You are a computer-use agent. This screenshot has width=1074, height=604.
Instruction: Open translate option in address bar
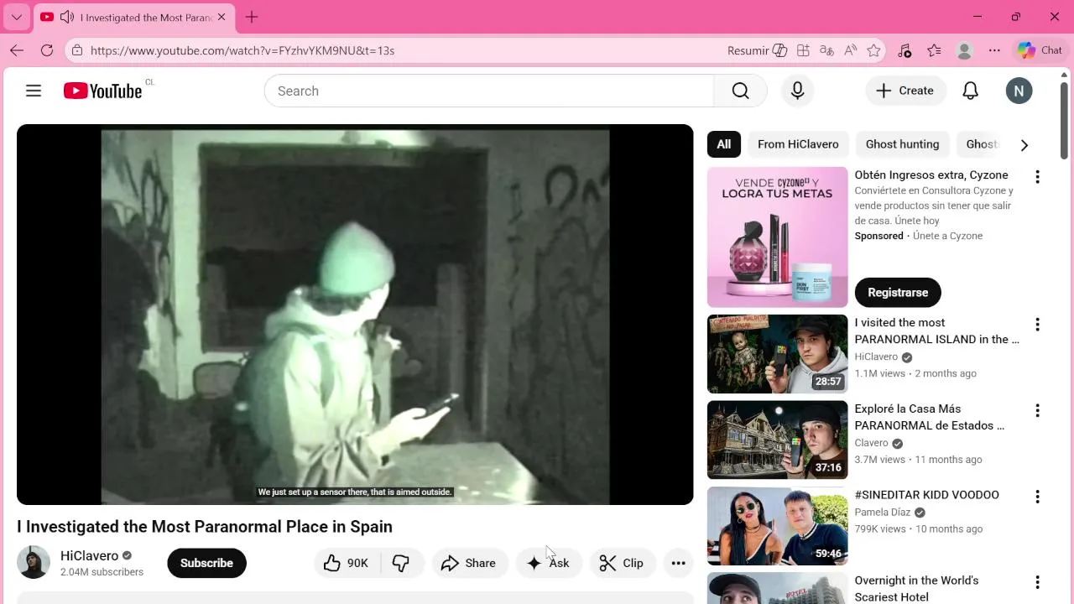826,50
